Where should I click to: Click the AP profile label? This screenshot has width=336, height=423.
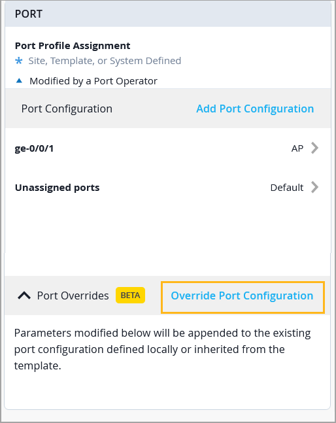(297, 148)
